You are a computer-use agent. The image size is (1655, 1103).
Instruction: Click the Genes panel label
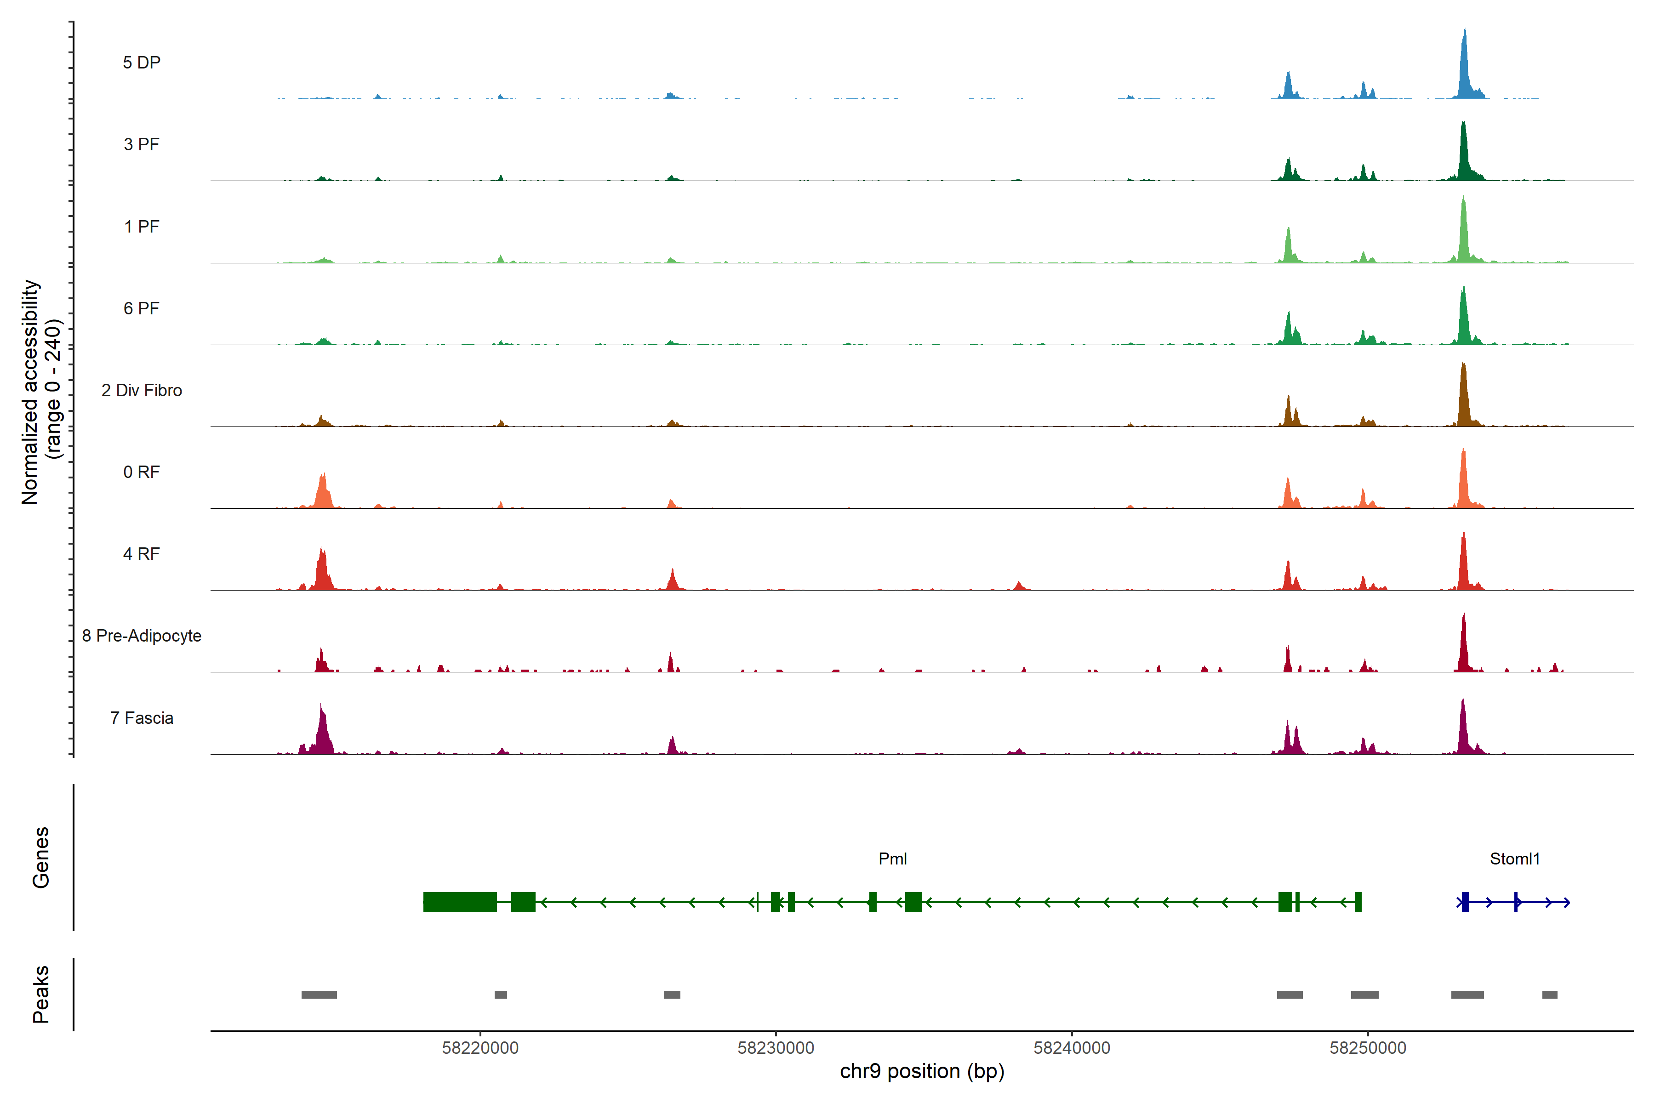click(x=41, y=857)
